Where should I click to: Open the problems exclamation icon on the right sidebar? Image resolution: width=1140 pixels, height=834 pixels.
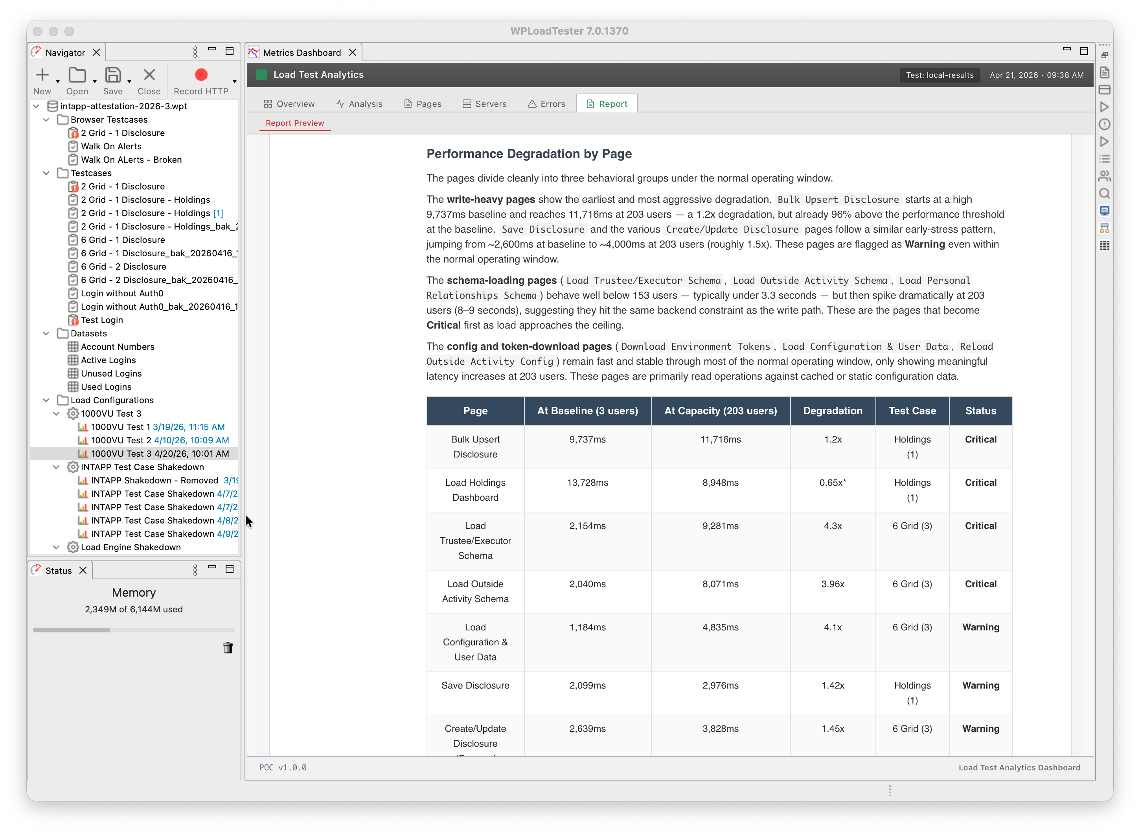click(1105, 125)
